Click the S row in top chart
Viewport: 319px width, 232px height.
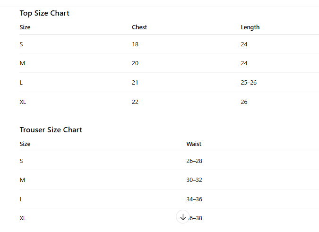point(21,44)
